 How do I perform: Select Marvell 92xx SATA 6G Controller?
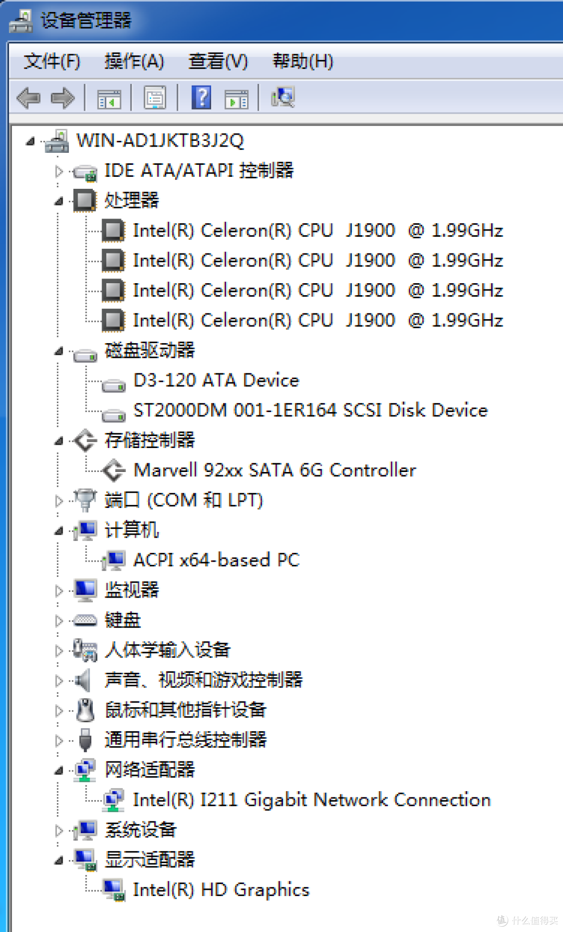[275, 470]
